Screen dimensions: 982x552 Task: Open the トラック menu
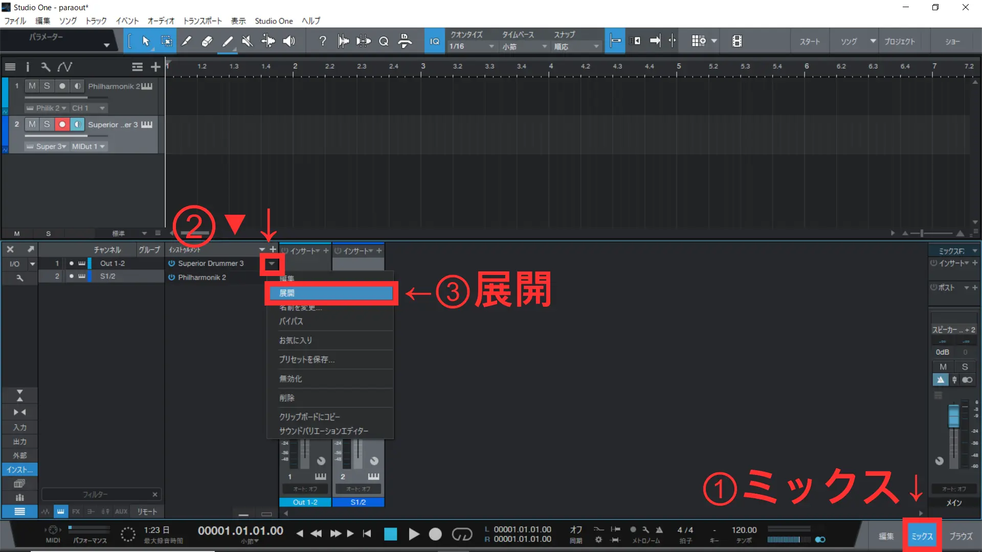[96, 21]
